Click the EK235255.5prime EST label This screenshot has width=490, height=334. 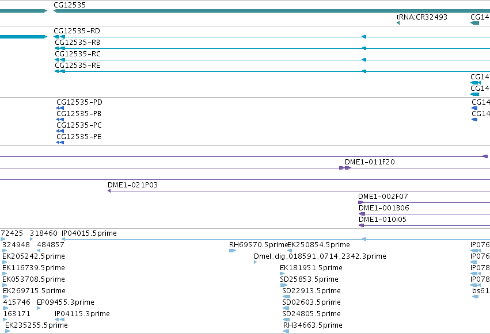pos(36,326)
